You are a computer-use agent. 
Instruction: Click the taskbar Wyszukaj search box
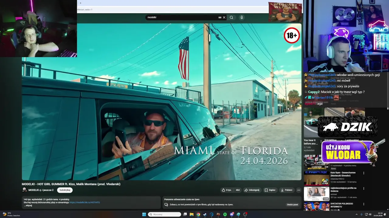(x=164, y=214)
